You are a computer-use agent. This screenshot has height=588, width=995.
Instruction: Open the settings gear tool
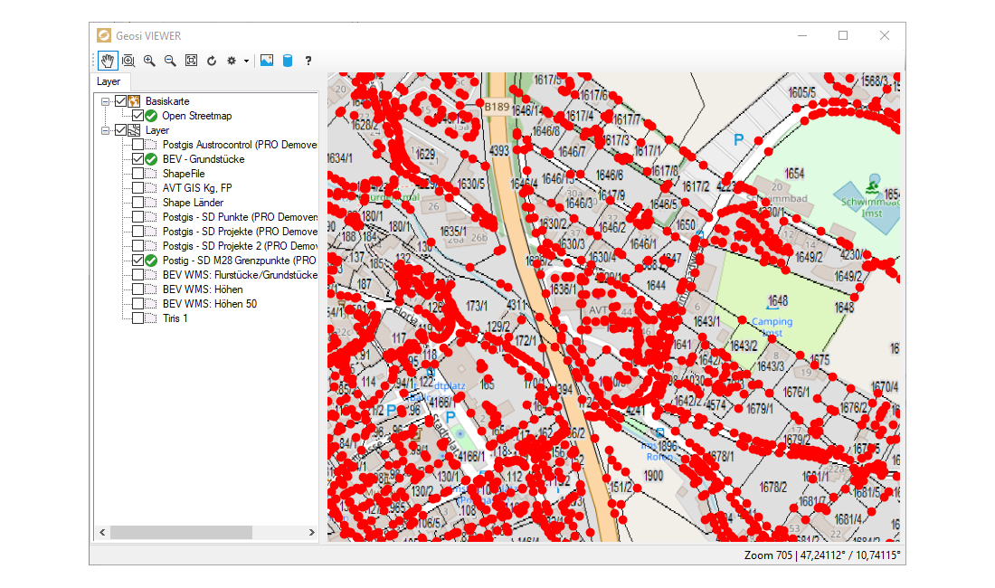(231, 61)
